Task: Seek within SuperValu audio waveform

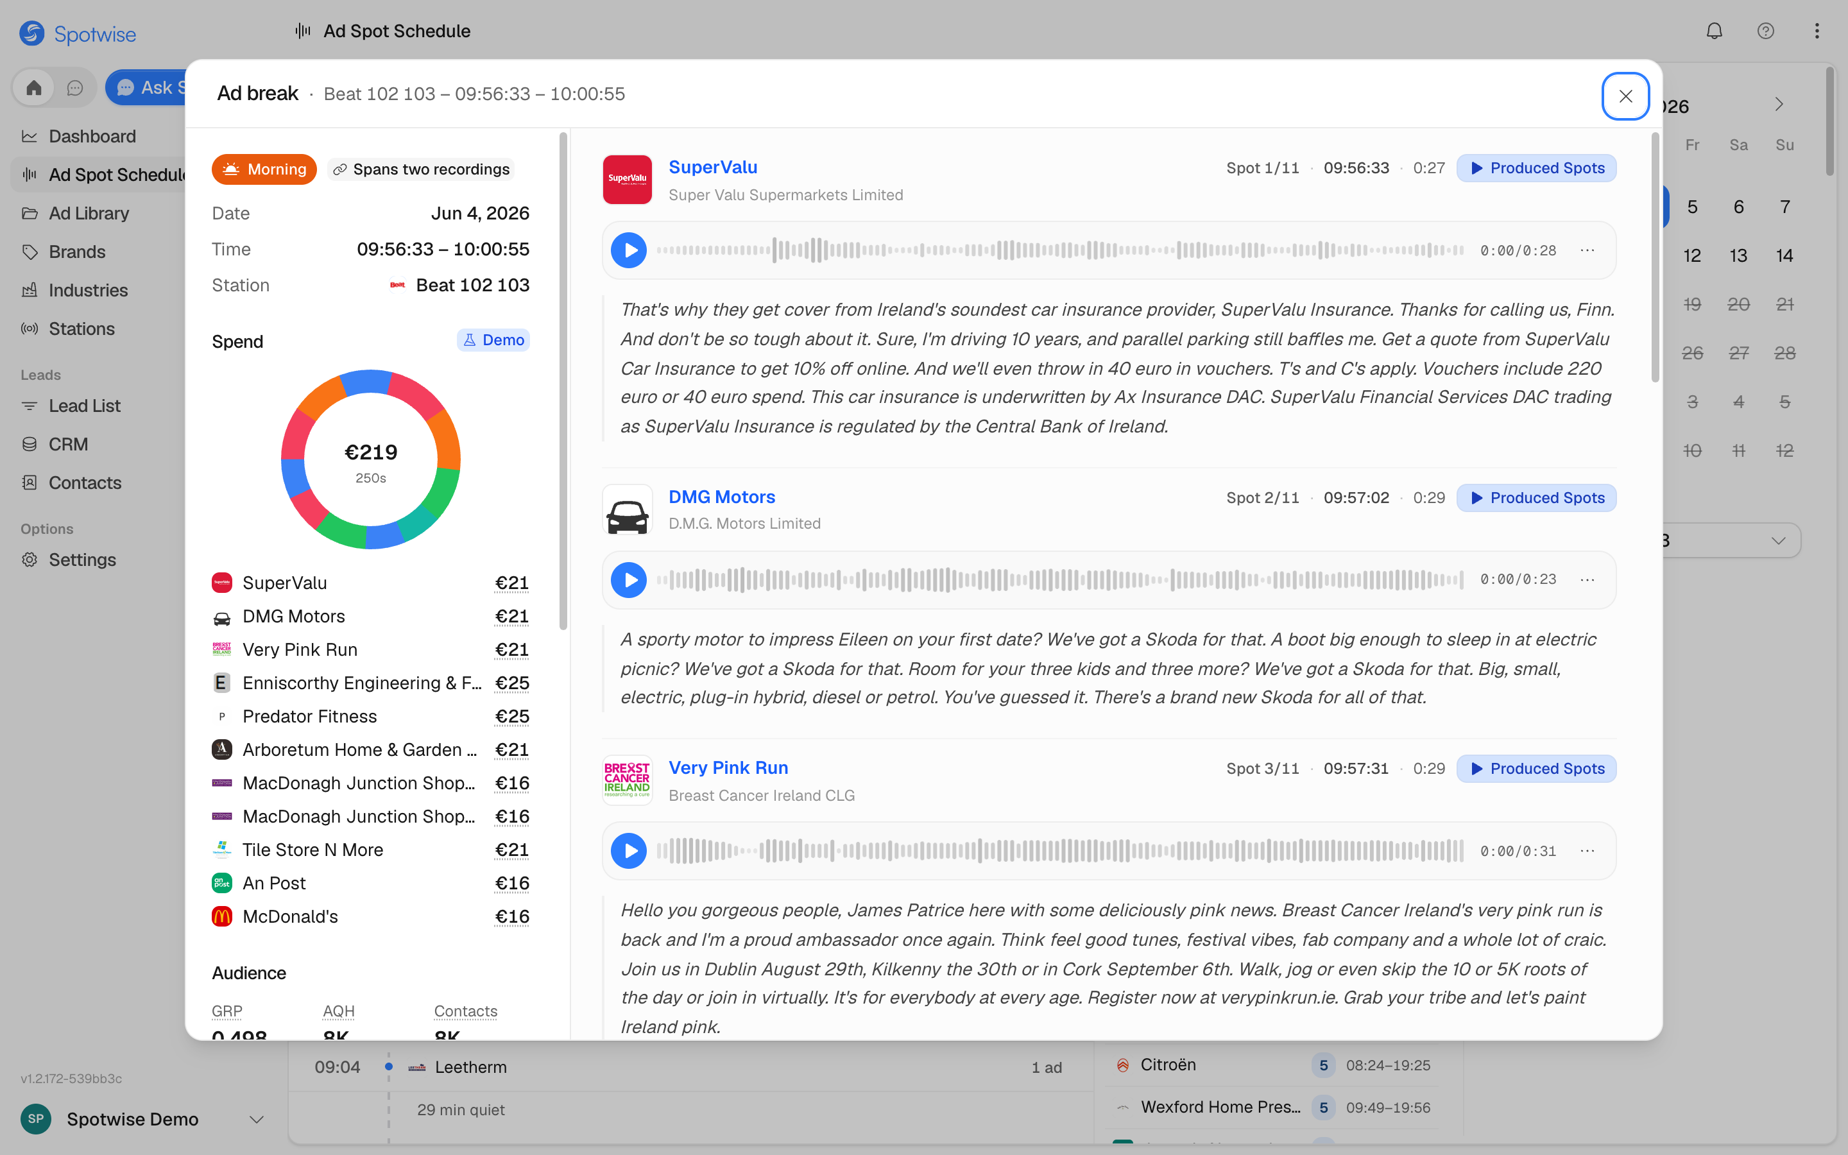Action: click(1060, 250)
